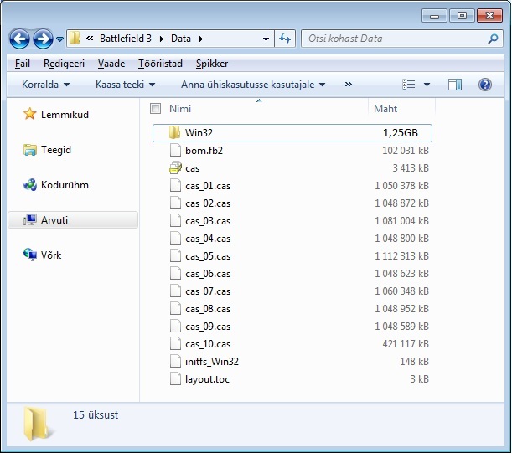This screenshot has height=453, width=512.
Task: Select the cas_02.cas file icon
Action: [x=175, y=203]
